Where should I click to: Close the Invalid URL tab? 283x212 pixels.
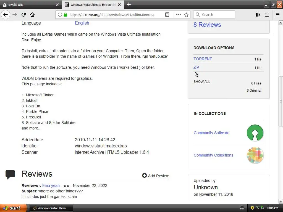(57, 5)
